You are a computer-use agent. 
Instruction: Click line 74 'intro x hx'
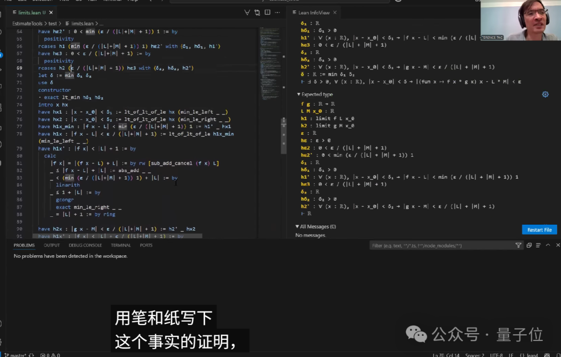click(53, 105)
